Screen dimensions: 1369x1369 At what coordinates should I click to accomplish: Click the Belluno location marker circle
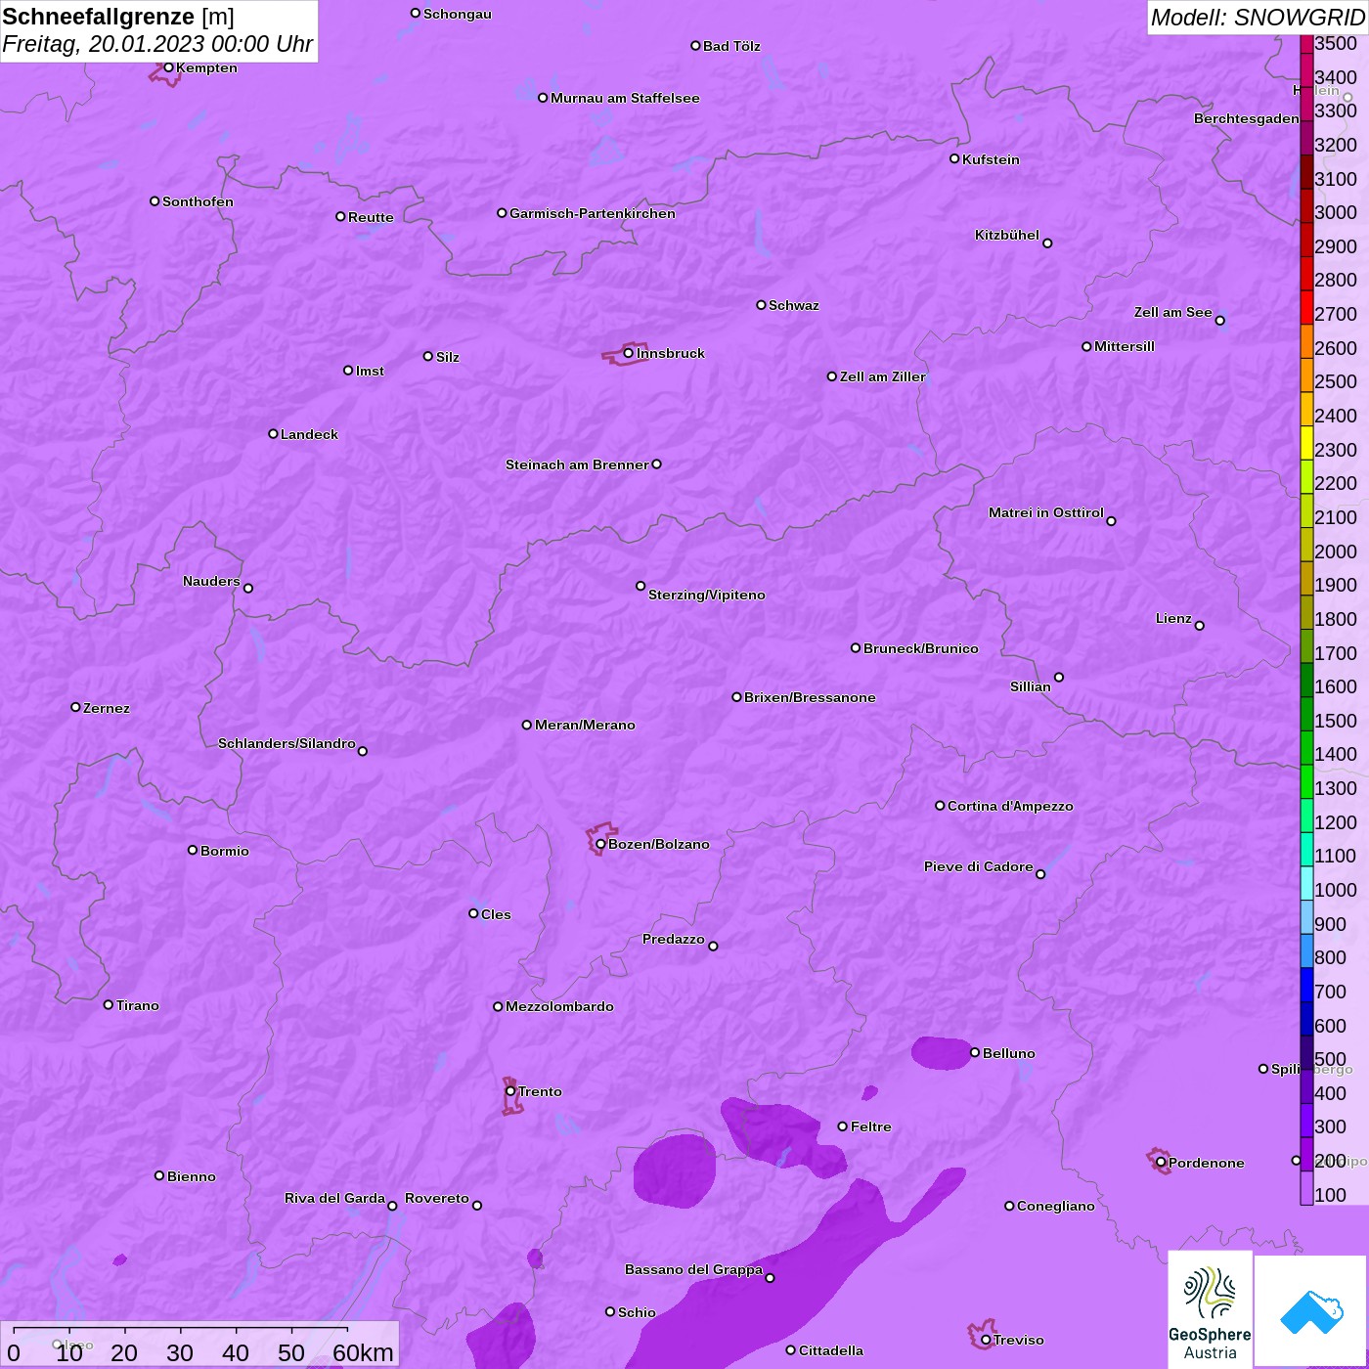[975, 1052]
